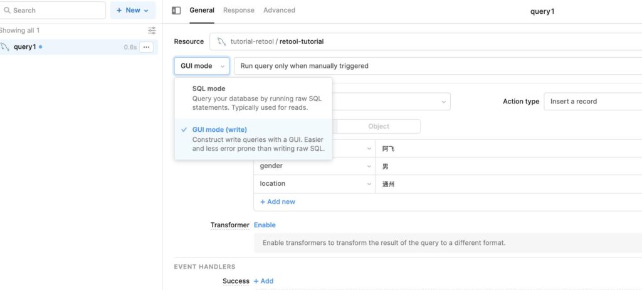Click the query1 MySQL icon in the list
Viewport: 642px width, 290px height.
[x=5, y=46]
